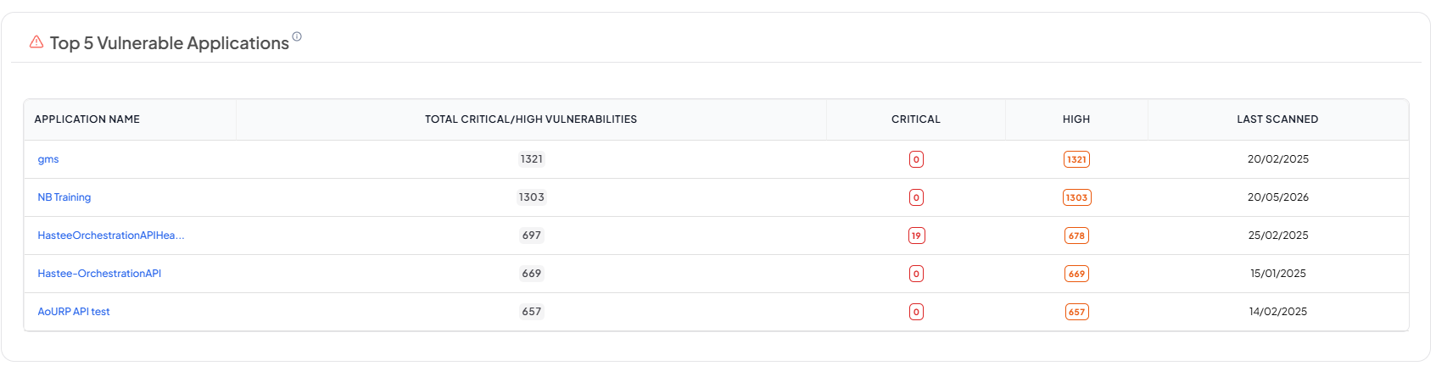Select the Critical column header
This screenshot has width=1436, height=377.
(916, 119)
